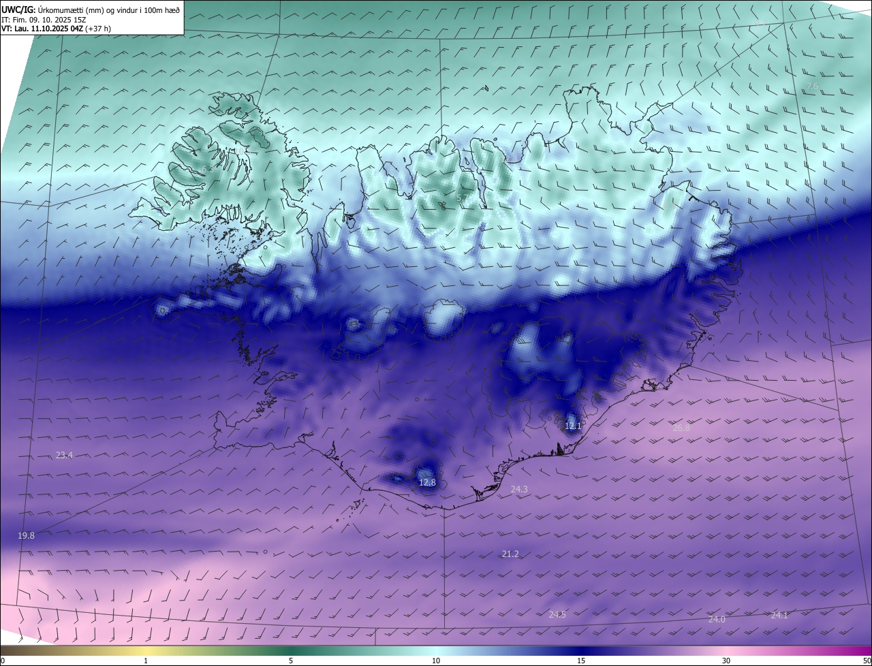The image size is (872, 666).
Task: Click the 9.2 value label
Action: point(760,22)
